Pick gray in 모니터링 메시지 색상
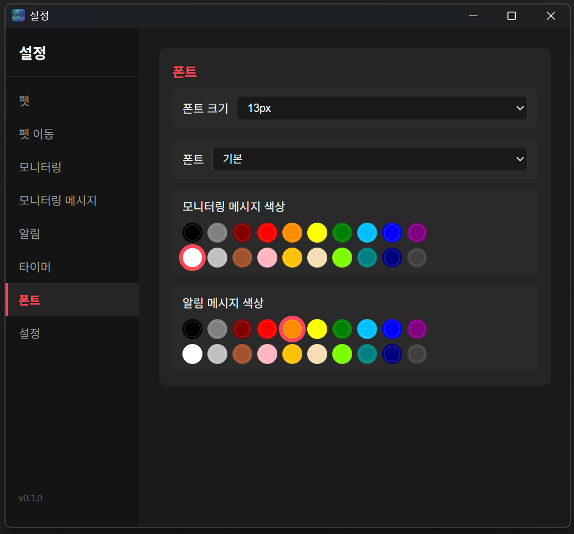Image resolution: width=574 pixels, height=534 pixels. point(217,233)
